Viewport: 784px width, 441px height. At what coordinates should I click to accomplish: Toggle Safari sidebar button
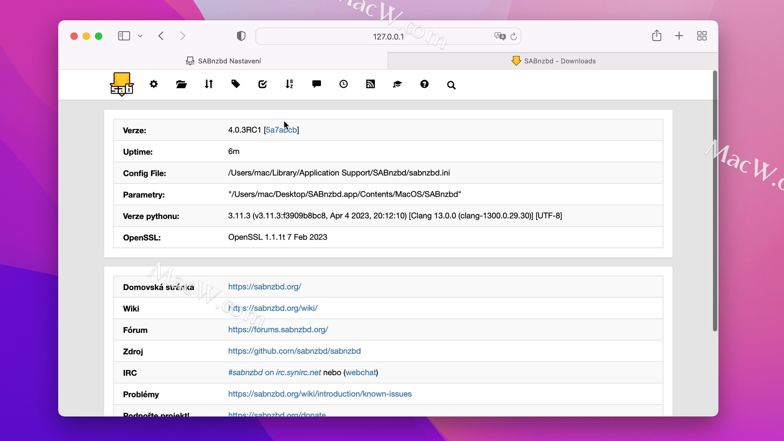[x=124, y=36]
